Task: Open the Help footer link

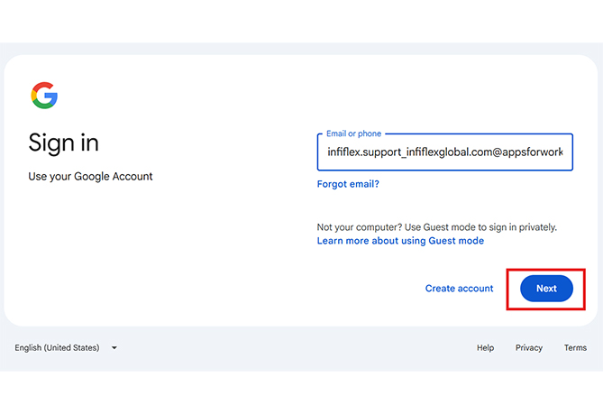Action: [485, 348]
